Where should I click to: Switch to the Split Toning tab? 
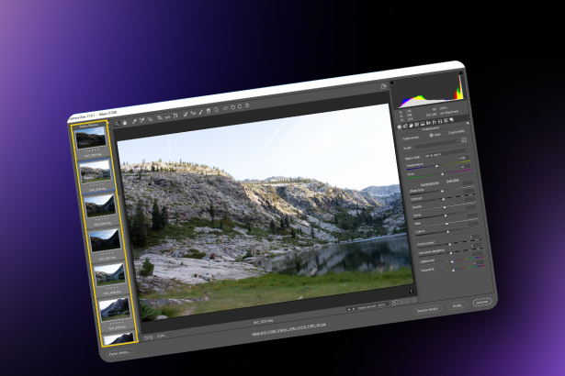[x=423, y=124]
